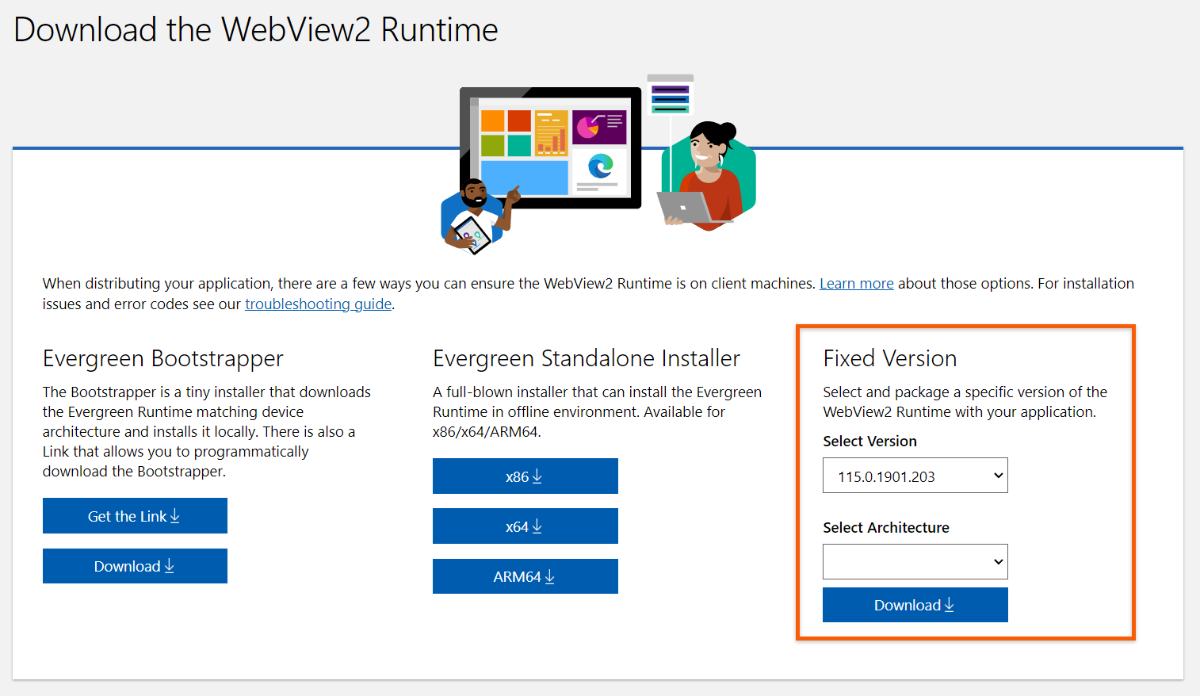Image resolution: width=1200 pixels, height=696 pixels.
Task: Click the download arrow on Bootstrapper Download button
Action: click(169, 565)
